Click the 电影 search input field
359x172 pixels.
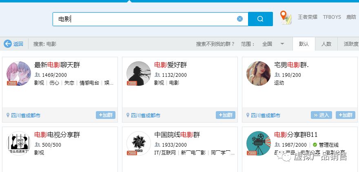click(x=151, y=19)
